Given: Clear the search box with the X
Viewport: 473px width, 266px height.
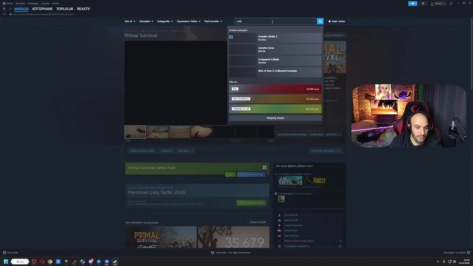Looking at the screenshot, I should pyautogui.click(x=314, y=21).
